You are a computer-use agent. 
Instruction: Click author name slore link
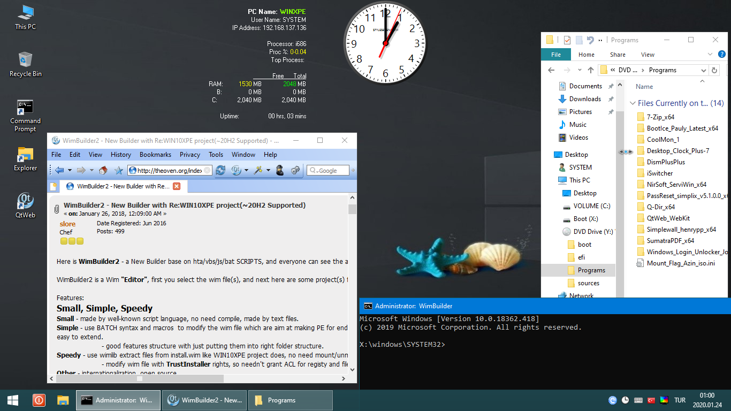coord(67,224)
